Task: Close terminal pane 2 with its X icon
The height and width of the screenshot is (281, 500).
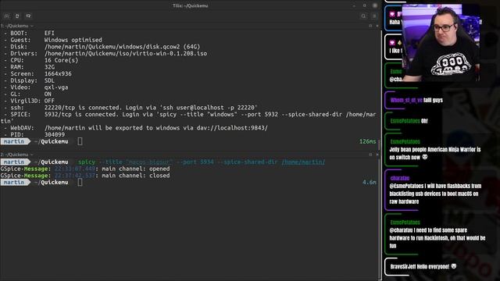Action: [x=377, y=155]
